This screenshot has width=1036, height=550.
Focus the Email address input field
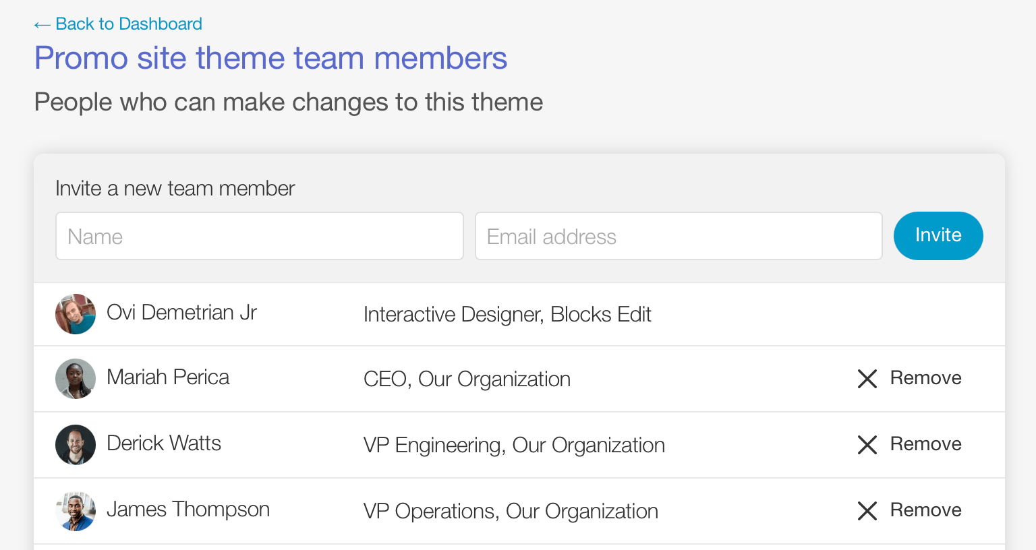point(679,236)
